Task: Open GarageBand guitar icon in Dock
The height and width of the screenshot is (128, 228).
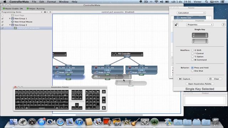Action: pos(135,122)
